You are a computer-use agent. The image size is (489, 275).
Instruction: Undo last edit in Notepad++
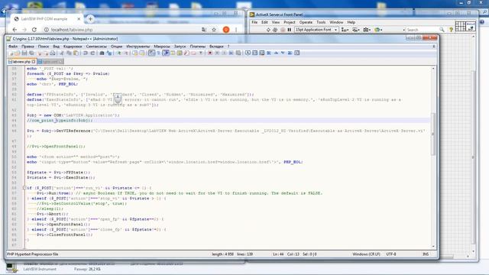(x=85, y=53)
